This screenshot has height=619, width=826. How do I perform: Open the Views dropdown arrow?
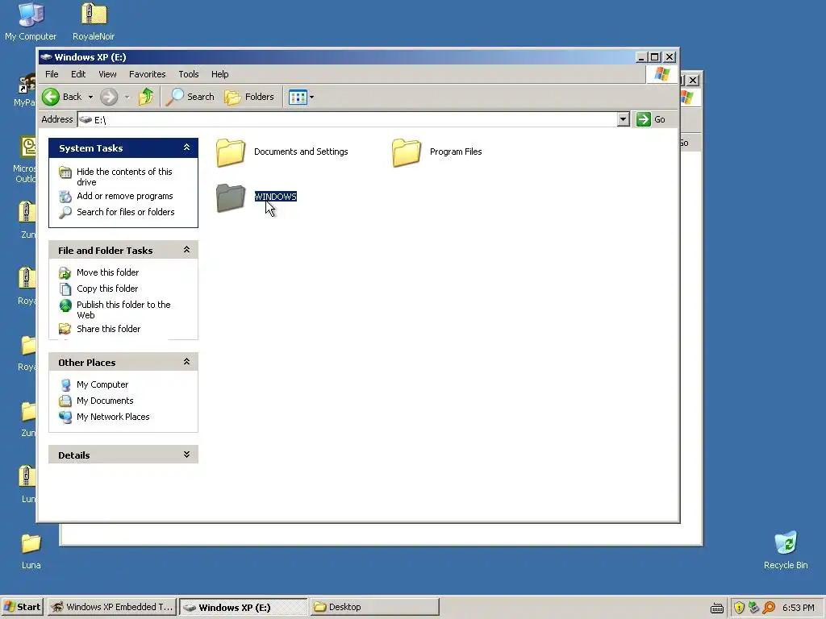point(312,97)
